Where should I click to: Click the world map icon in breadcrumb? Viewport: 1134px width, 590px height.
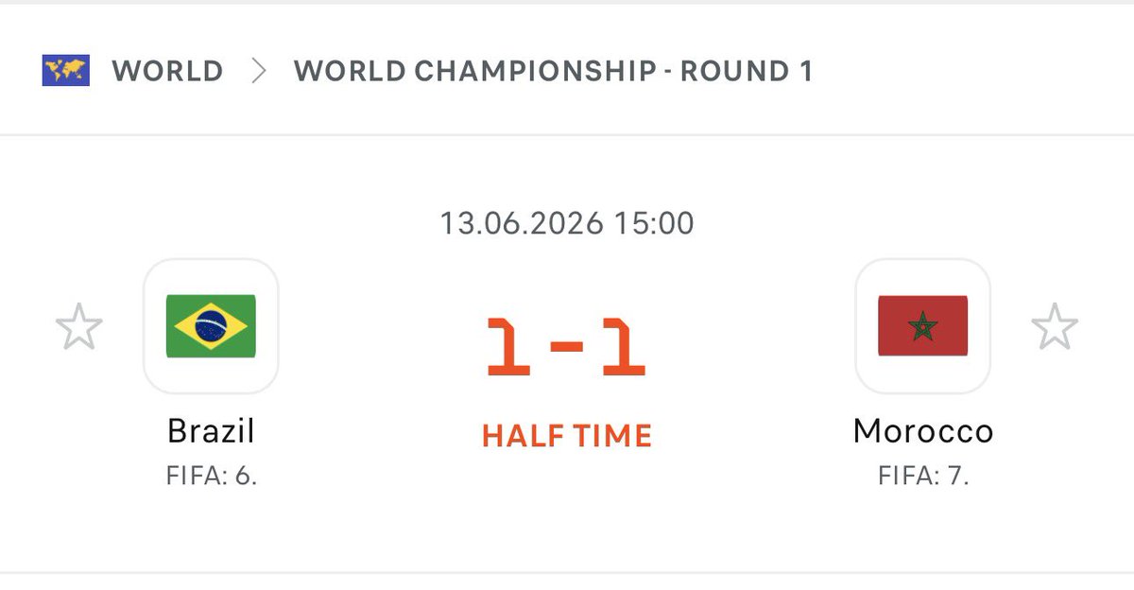point(66,71)
